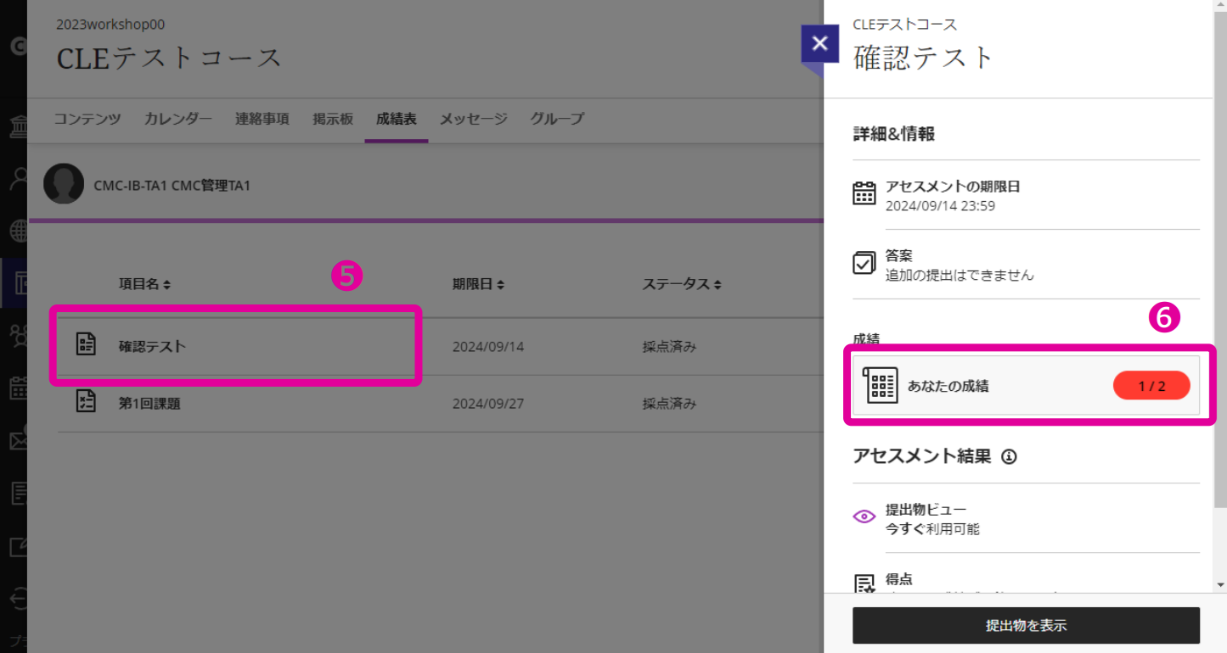Click the CMC管理TA1 user avatar

(x=64, y=184)
